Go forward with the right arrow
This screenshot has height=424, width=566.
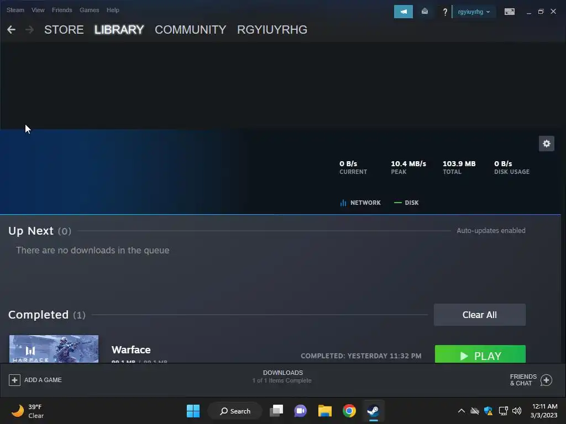click(x=30, y=30)
